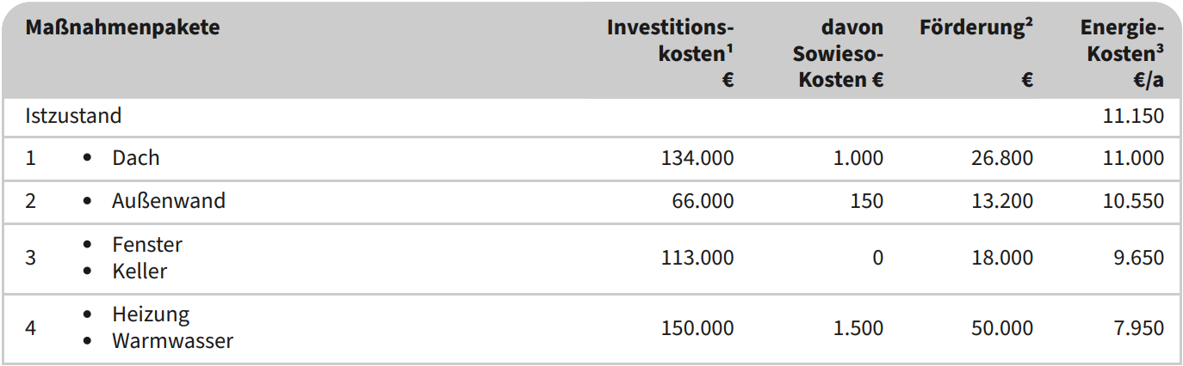Click the Energie-Kosten column header

(1123, 53)
